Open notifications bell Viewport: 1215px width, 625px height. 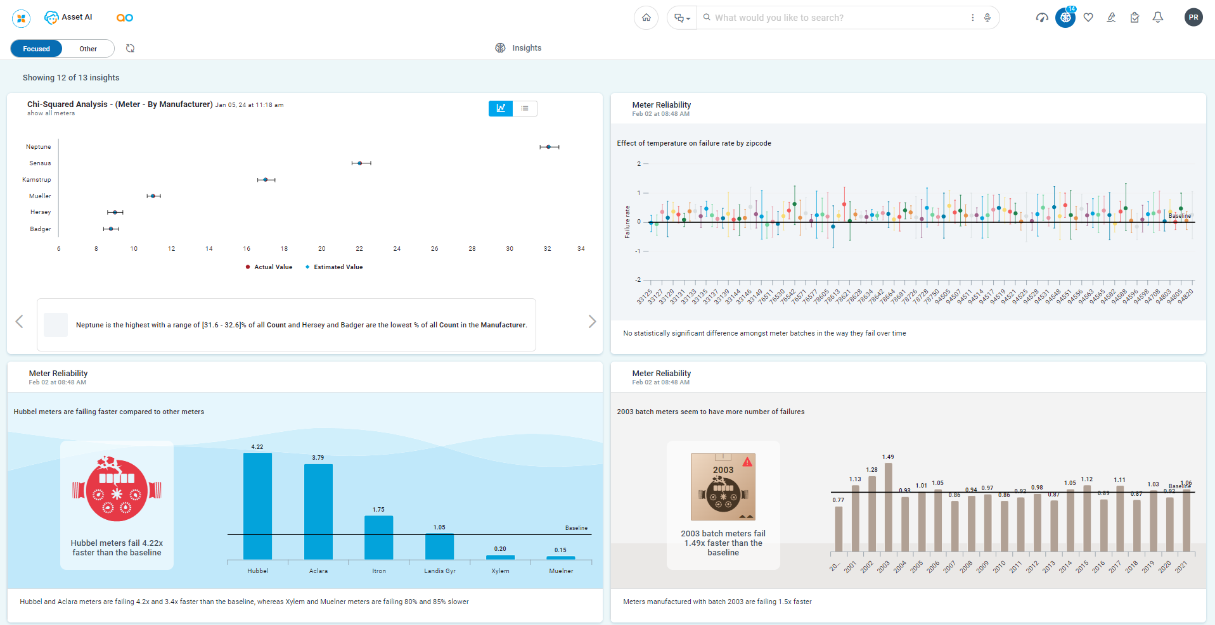(x=1158, y=18)
